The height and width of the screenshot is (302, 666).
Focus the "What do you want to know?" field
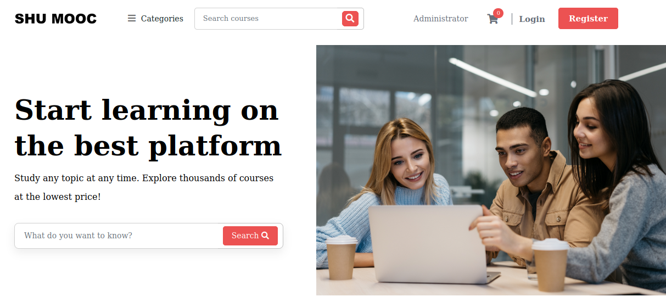119,236
